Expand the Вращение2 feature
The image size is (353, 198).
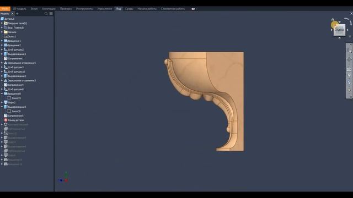(2, 45)
